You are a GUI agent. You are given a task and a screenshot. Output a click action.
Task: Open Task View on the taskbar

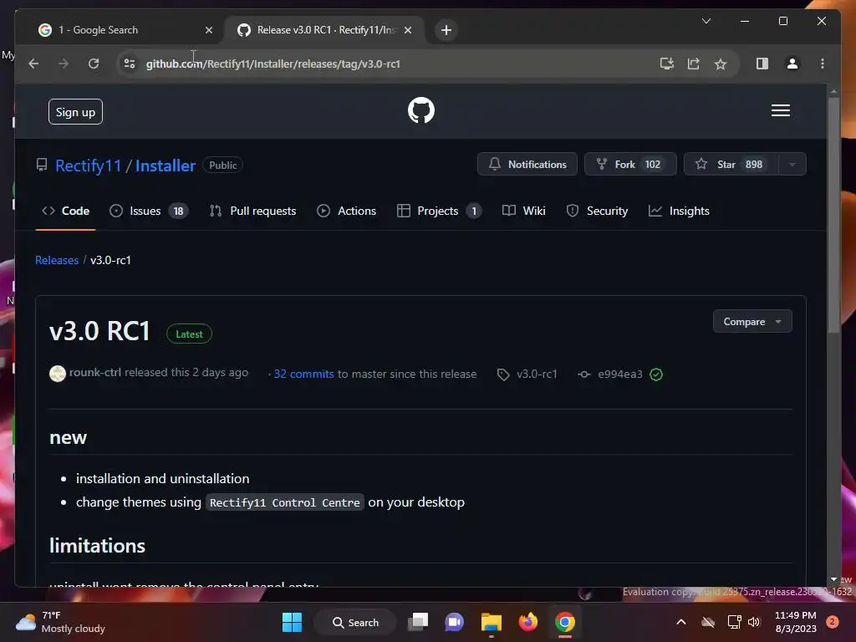tap(419, 622)
